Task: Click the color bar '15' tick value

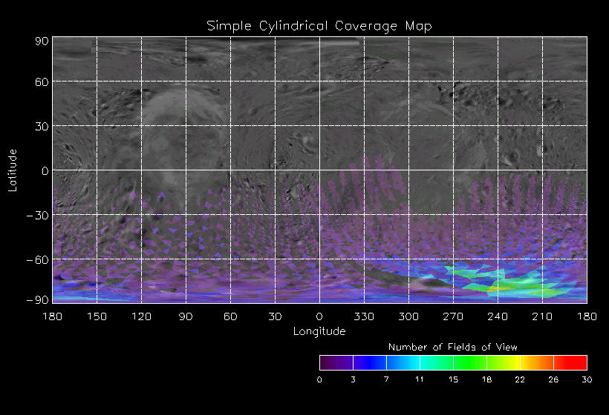Action: [453, 379]
